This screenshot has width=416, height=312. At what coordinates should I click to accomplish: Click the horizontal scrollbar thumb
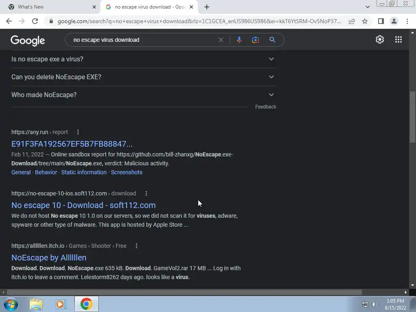(x=184, y=292)
